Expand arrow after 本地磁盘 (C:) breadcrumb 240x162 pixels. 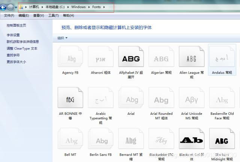68,7
